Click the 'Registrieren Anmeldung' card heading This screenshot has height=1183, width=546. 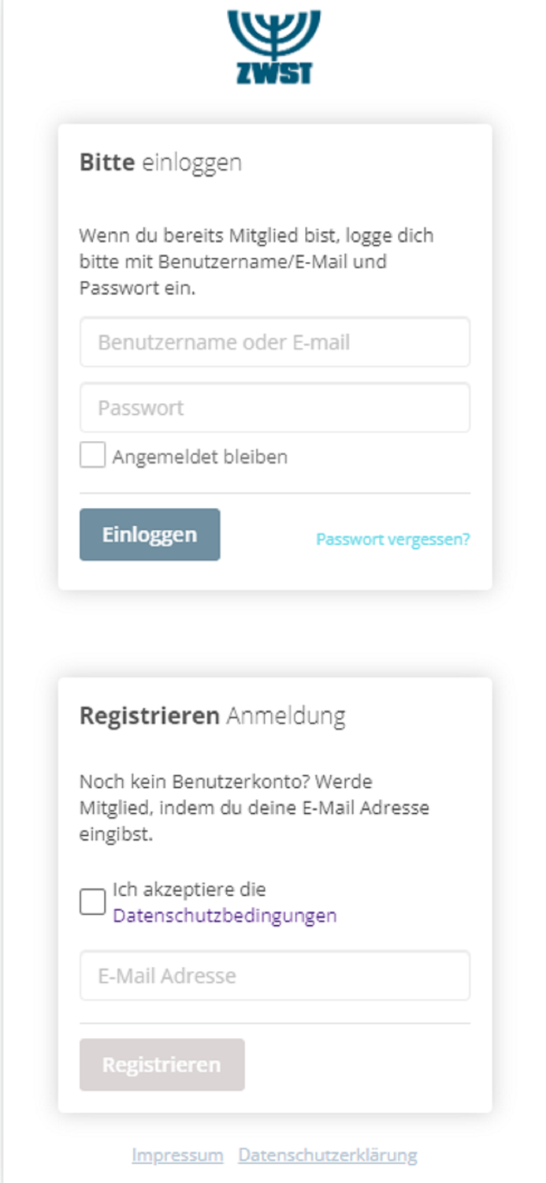tap(213, 716)
